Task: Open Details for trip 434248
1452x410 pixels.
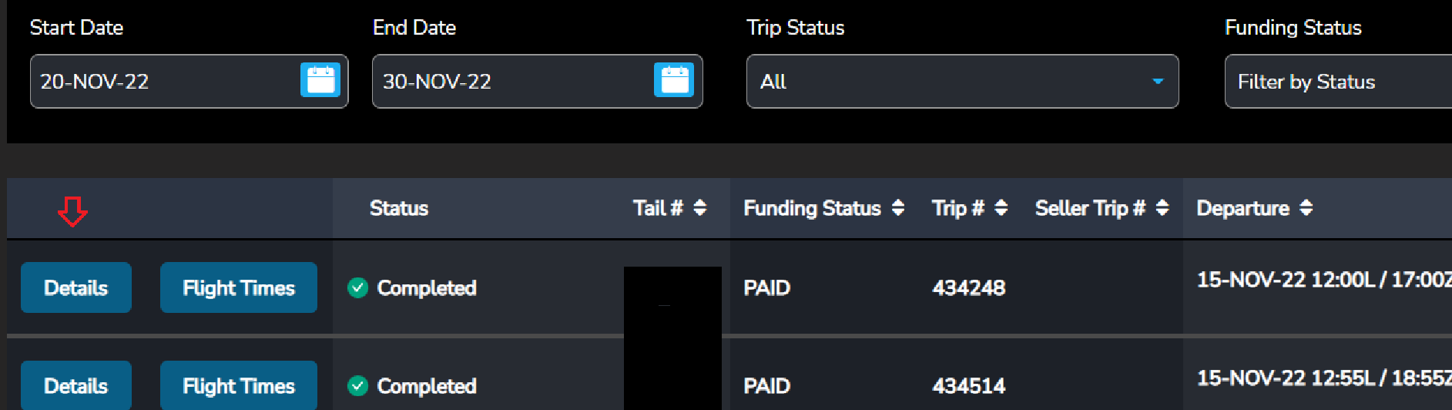Action: tap(76, 287)
